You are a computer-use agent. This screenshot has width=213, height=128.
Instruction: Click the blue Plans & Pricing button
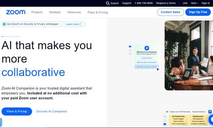pos(17,111)
